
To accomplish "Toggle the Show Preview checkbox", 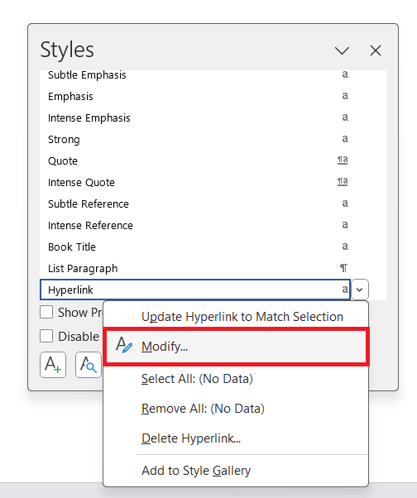I will click(x=46, y=312).
